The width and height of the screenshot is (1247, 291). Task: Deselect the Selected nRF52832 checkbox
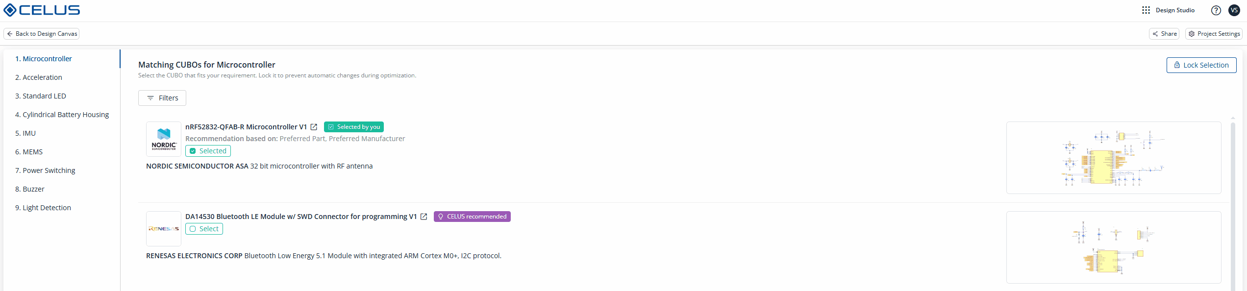point(208,151)
